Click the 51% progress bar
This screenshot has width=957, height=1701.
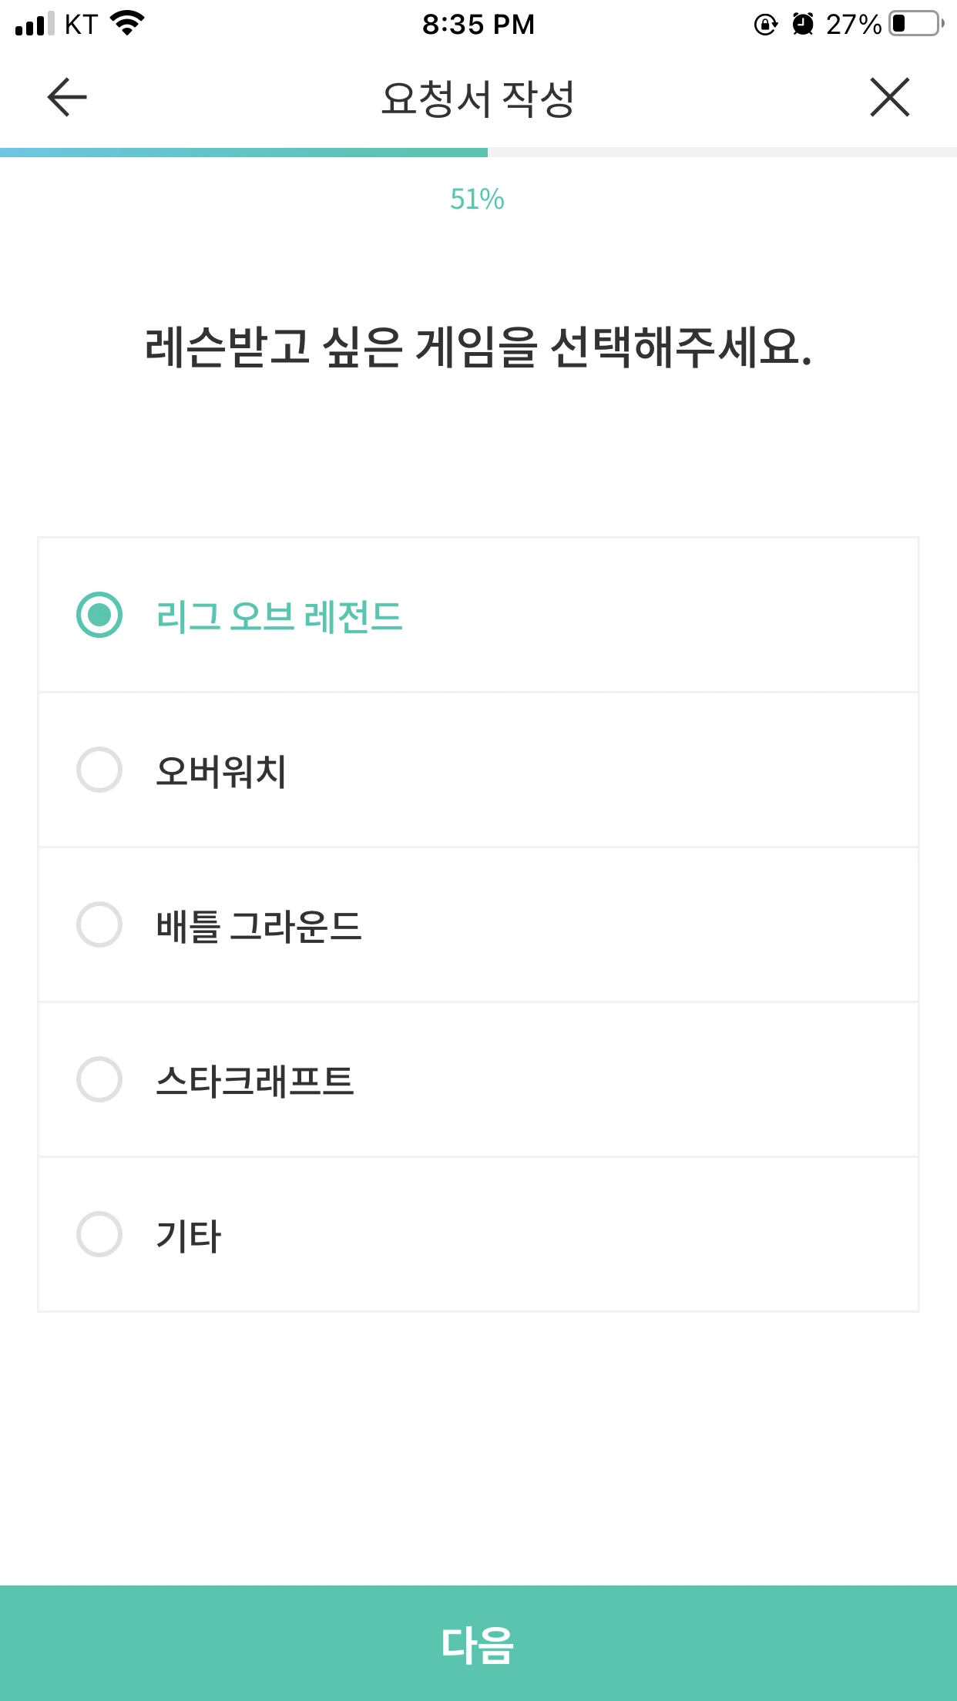tap(478, 151)
